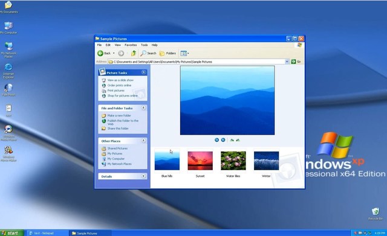The width and height of the screenshot is (387, 236).
Task: Select Internet Explorer desktop icon
Action: (x=8, y=71)
